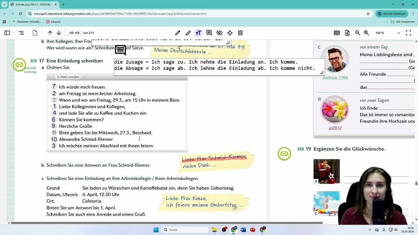
Task: Click the Suche taskbar search box
Action: (185, 230)
